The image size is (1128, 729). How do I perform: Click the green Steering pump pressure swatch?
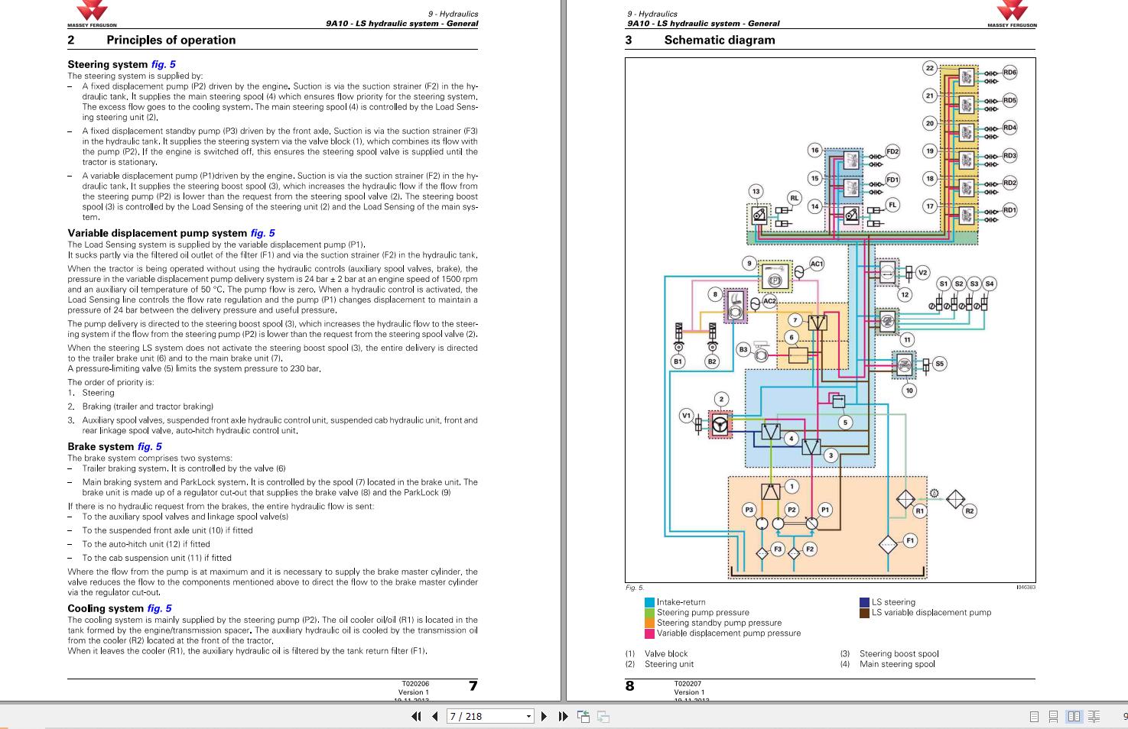point(650,612)
